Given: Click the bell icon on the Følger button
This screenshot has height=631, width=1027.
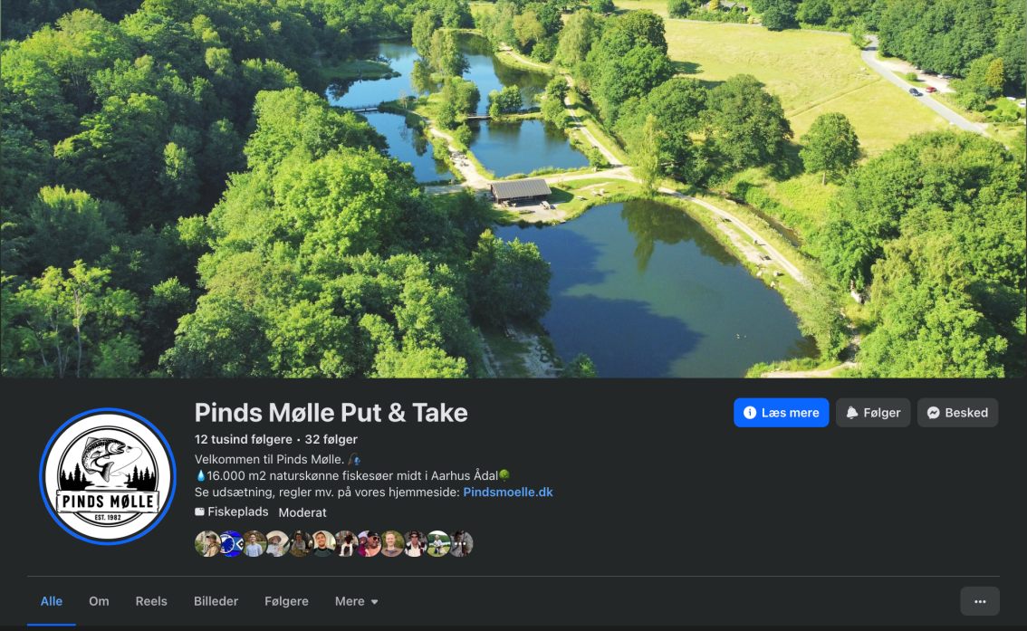Looking at the screenshot, I should coord(851,412).
